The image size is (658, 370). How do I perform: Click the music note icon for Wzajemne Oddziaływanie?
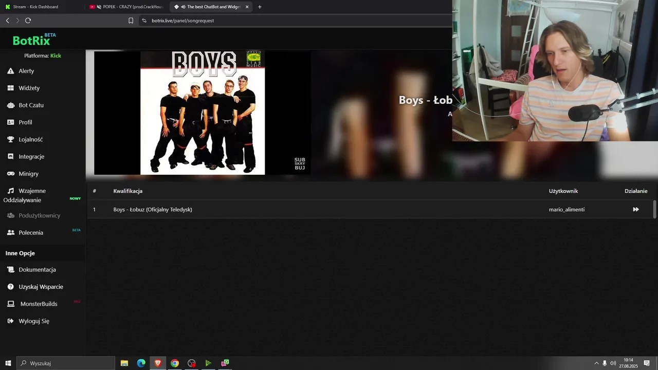pyautogui.click(x=10, y=191)
